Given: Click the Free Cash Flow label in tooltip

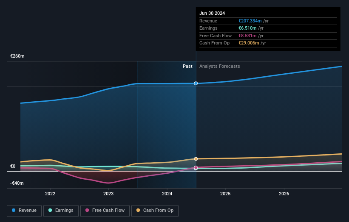Looking at the screenshot, I should (x=216, y=36).
